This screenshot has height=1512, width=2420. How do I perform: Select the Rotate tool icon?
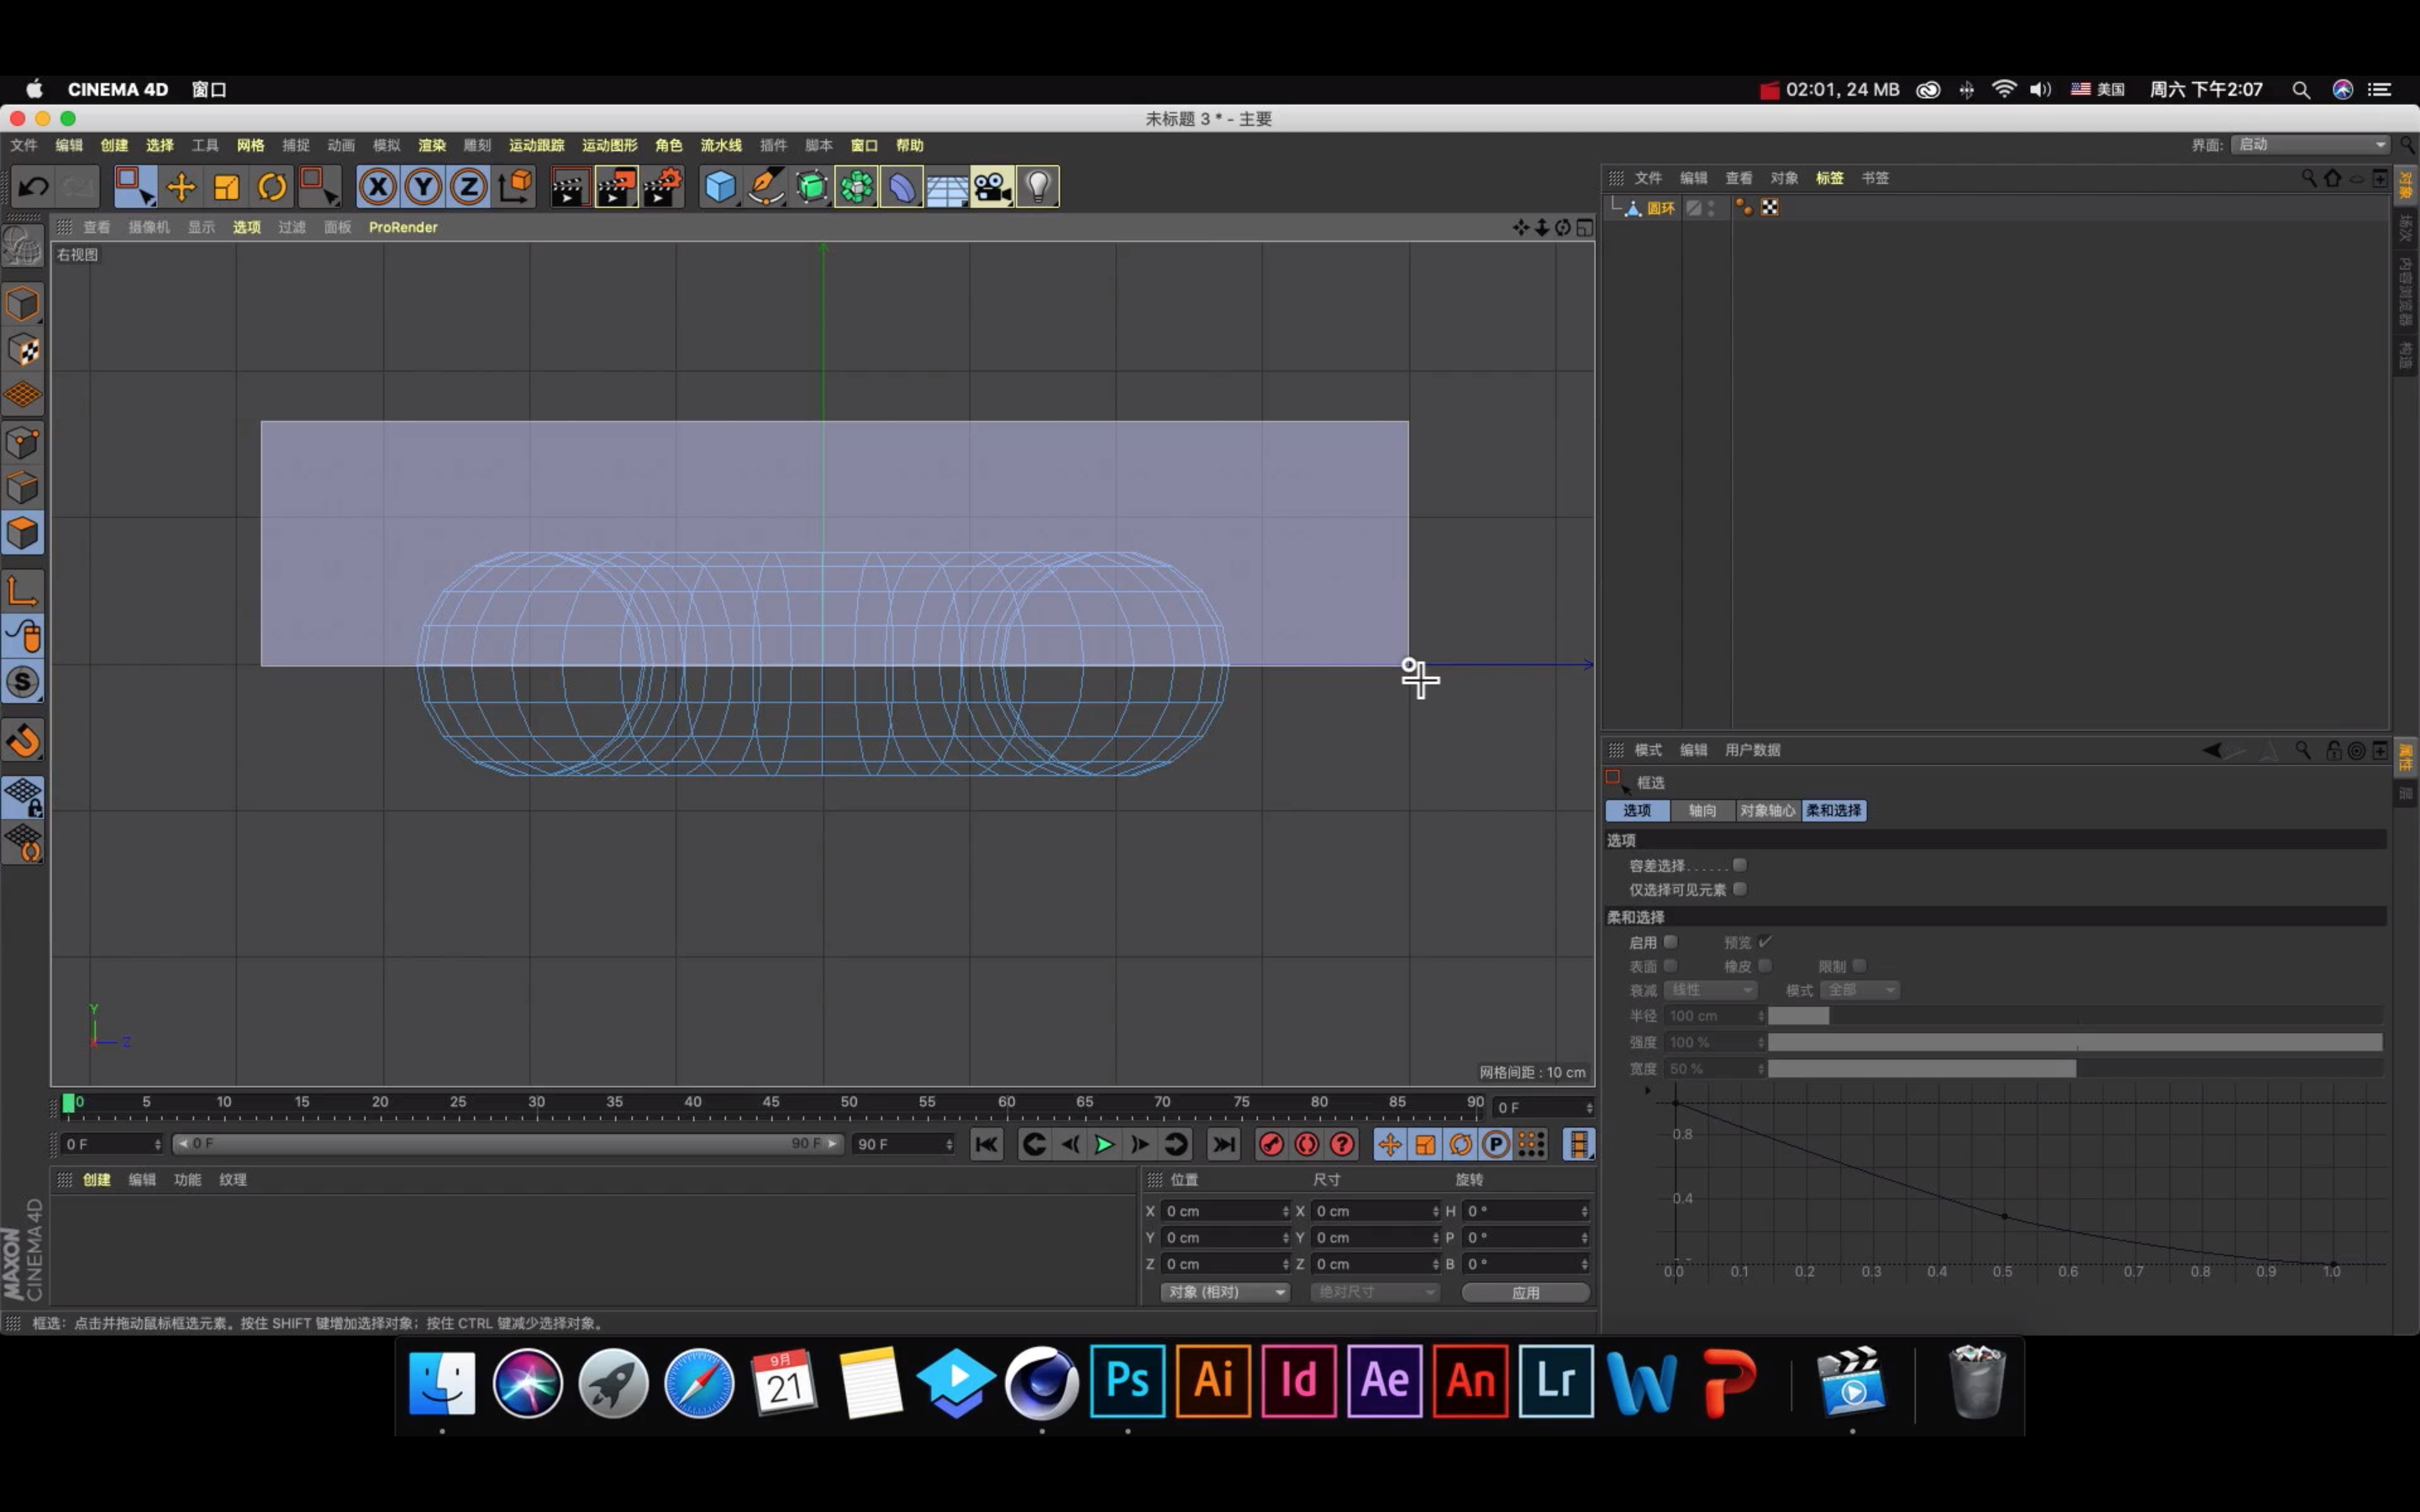272,187
